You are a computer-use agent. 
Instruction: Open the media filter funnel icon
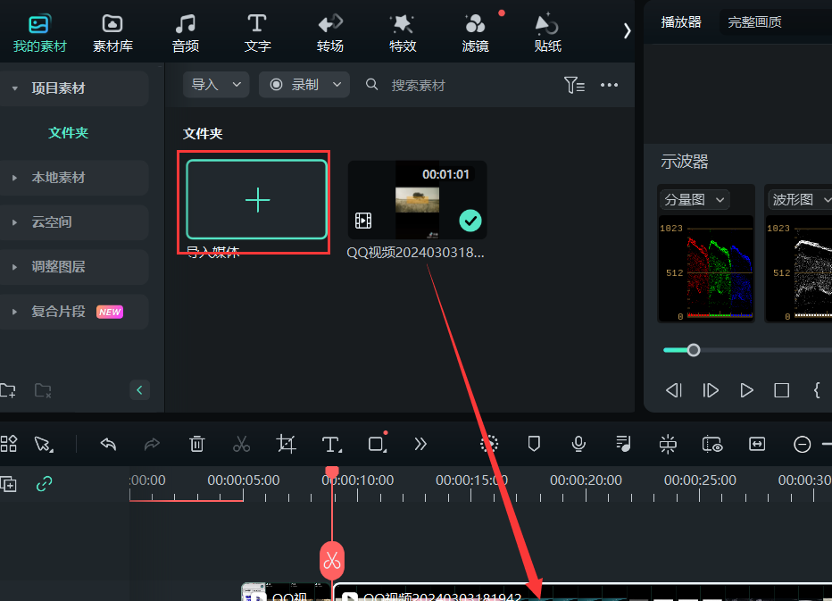pos(574,84)
